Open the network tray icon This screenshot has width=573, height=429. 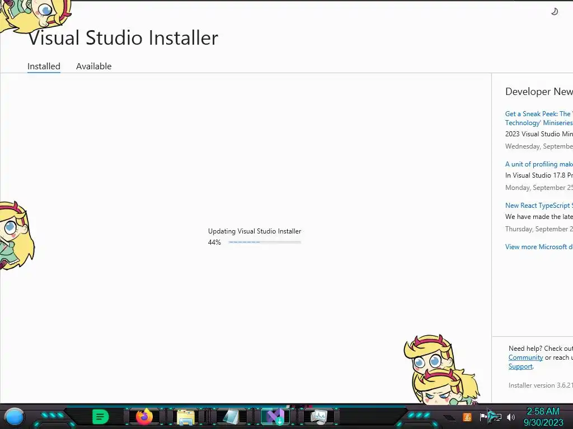pos(497,417)
